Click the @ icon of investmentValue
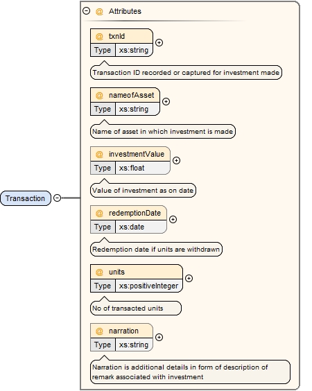 [x=99, y=155]
